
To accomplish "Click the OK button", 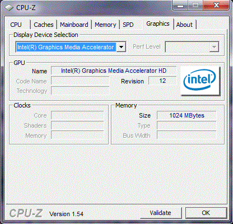I will click(206, 213).
